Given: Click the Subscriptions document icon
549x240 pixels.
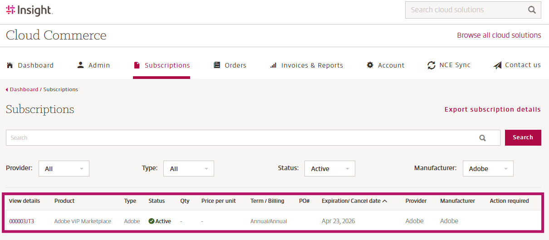Looking at the screenshot, I should point(137,65).
